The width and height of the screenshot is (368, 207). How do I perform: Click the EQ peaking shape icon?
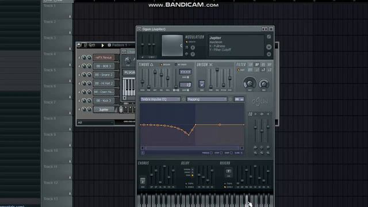click(262, 114)
